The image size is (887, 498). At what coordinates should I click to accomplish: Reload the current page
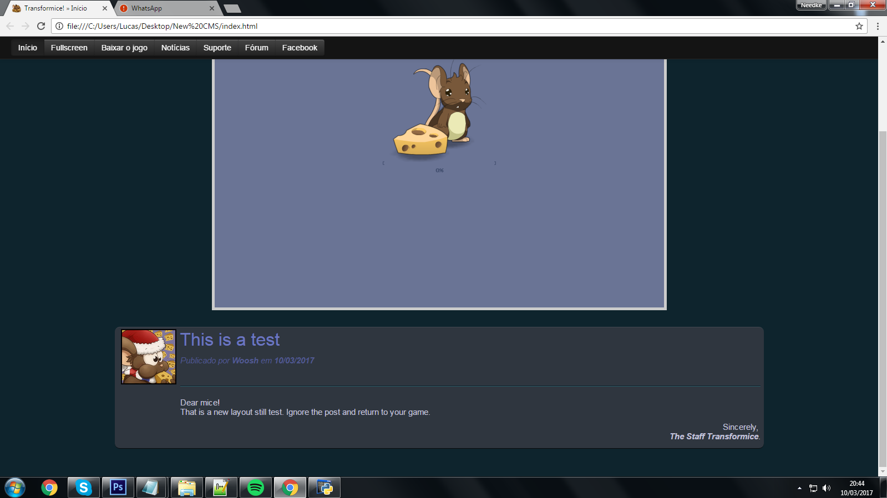[41, 26]
